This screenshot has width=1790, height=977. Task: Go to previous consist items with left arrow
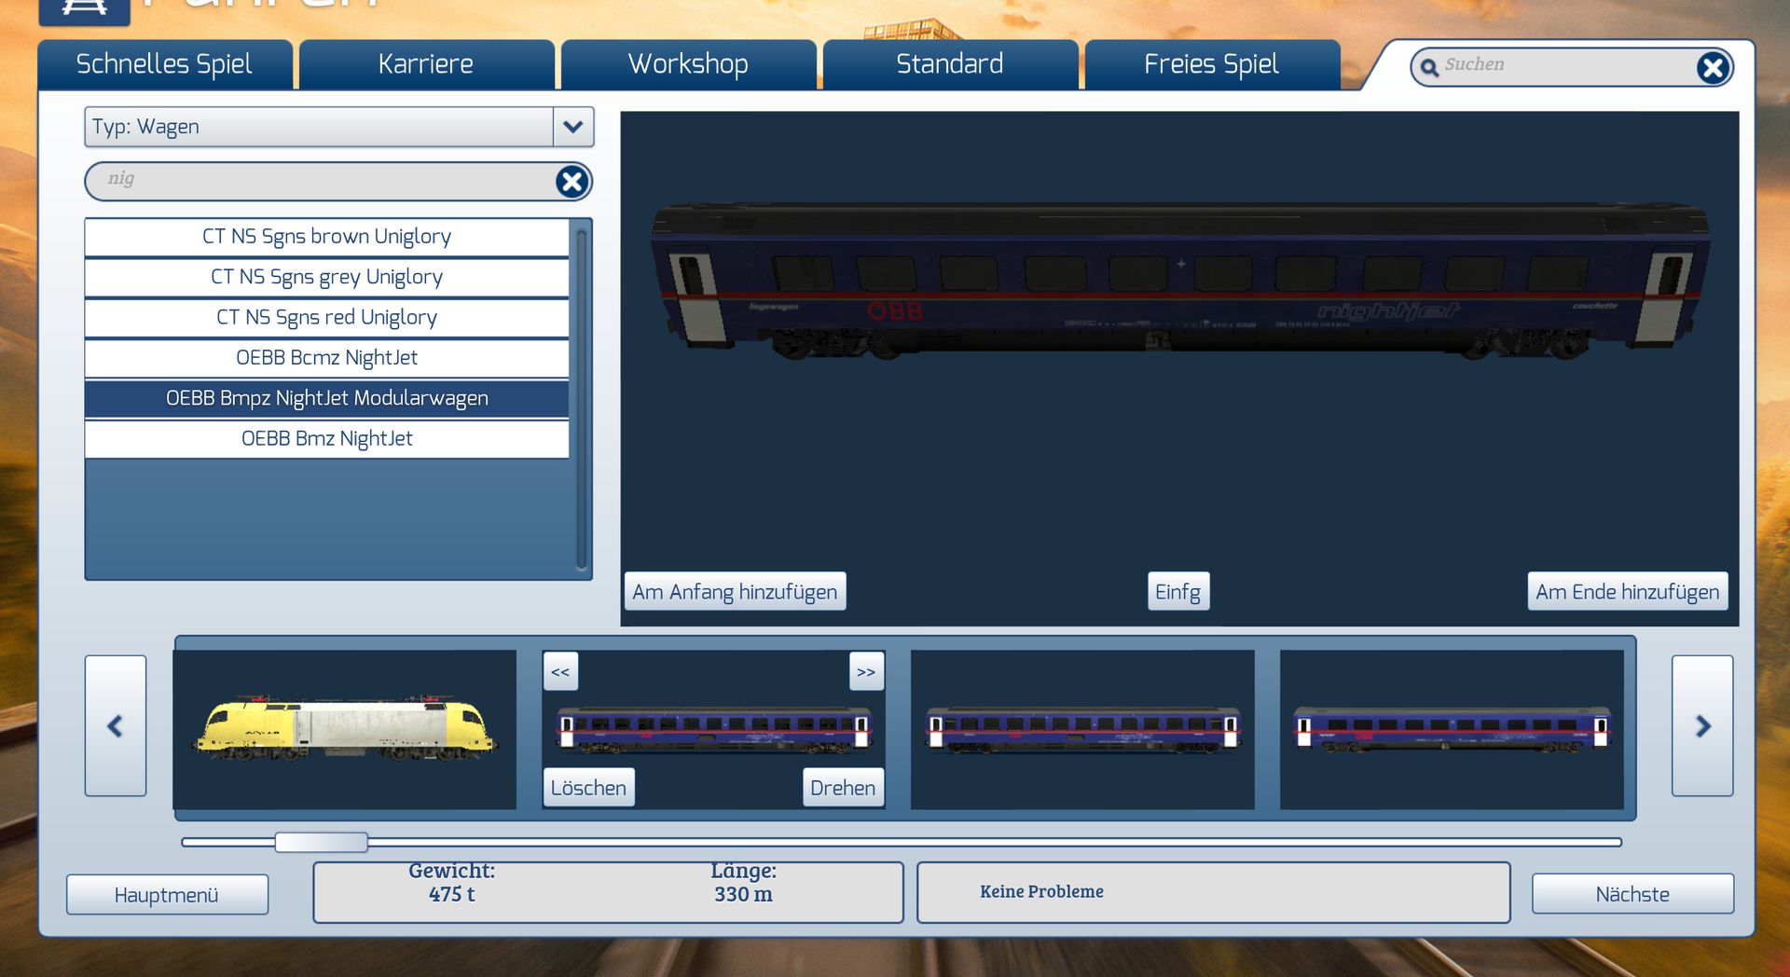pos(116,725)
